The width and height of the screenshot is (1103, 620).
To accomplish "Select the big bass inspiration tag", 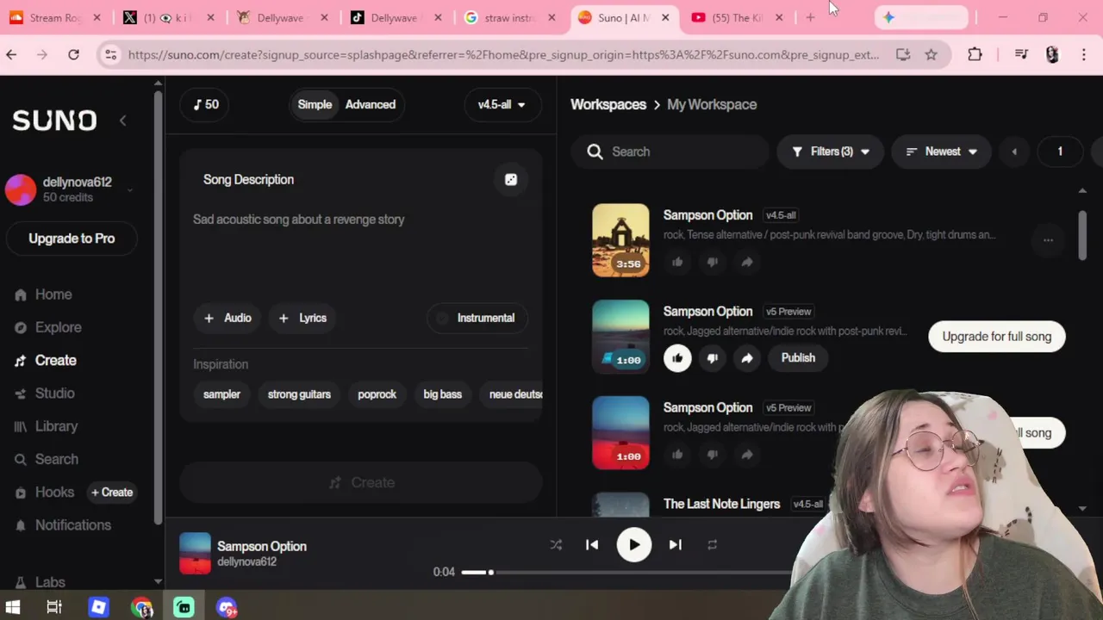I will (442, 394).
